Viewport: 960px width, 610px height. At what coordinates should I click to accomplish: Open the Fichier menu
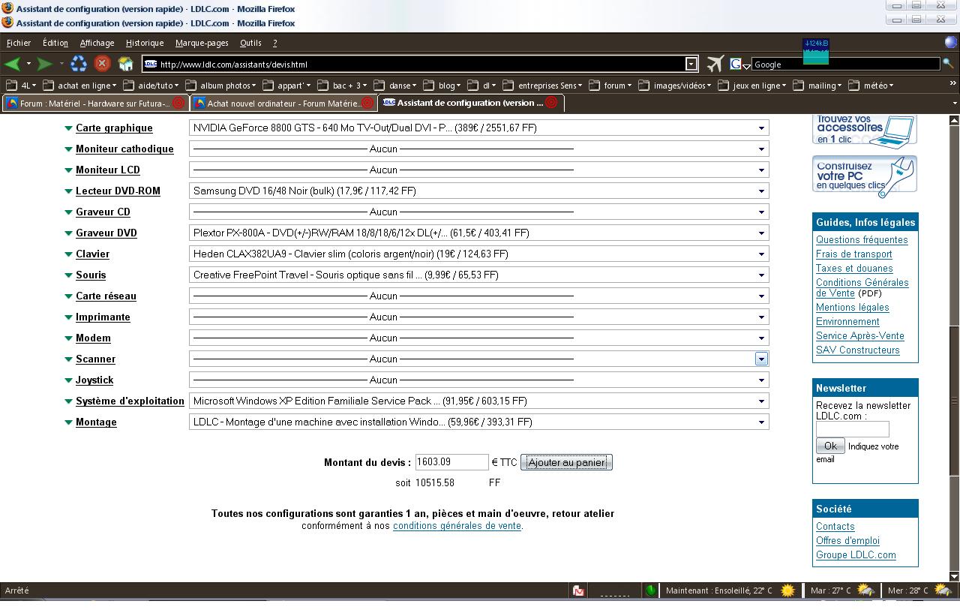click(x=19, y=43)
